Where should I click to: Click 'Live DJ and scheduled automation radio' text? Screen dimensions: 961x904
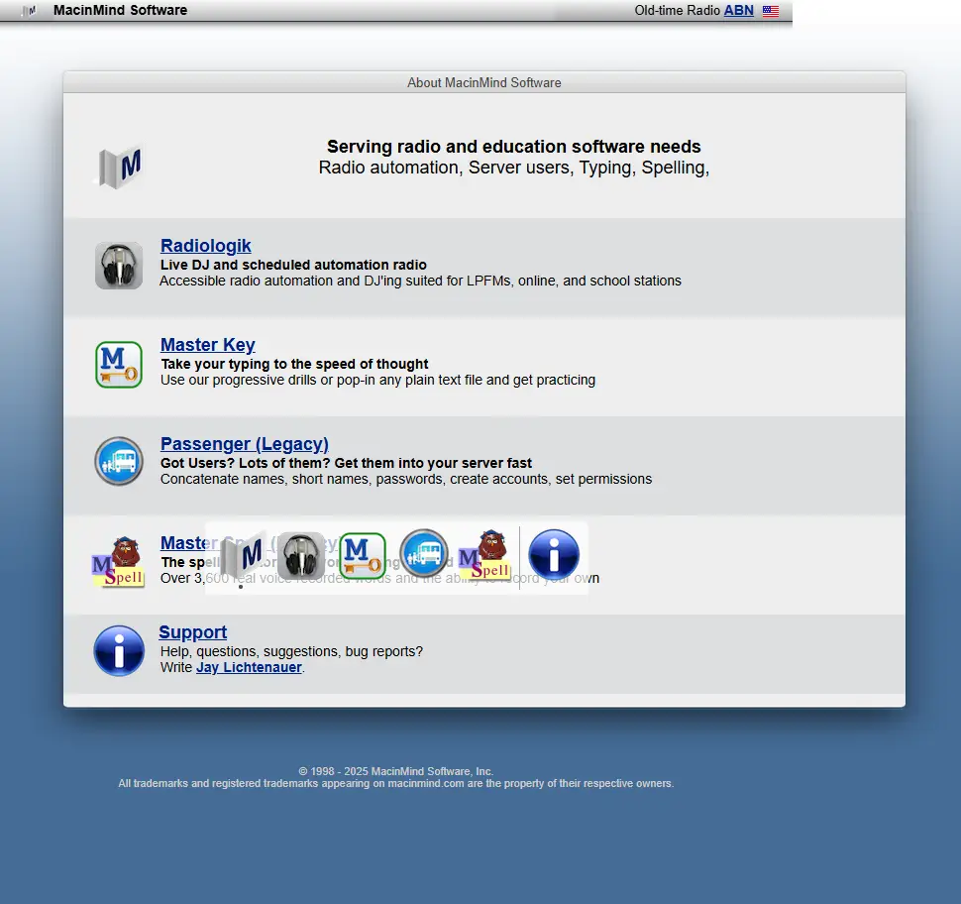(x=293, y=265)
